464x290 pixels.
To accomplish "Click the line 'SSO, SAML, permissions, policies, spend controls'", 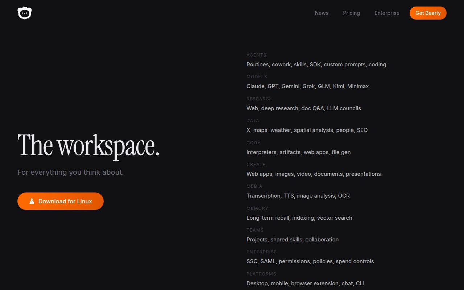I will [x=310, y=261].
